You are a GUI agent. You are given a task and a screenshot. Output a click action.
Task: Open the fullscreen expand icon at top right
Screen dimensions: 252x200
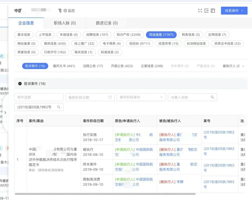[x=200, y=10]
